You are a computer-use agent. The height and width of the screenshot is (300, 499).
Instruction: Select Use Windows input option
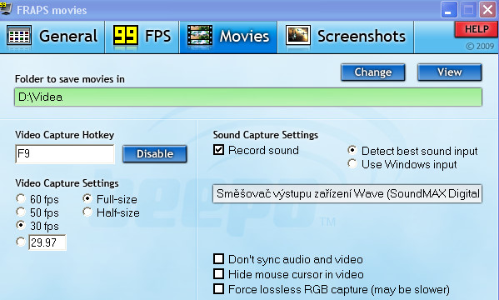tap(352, 163)
